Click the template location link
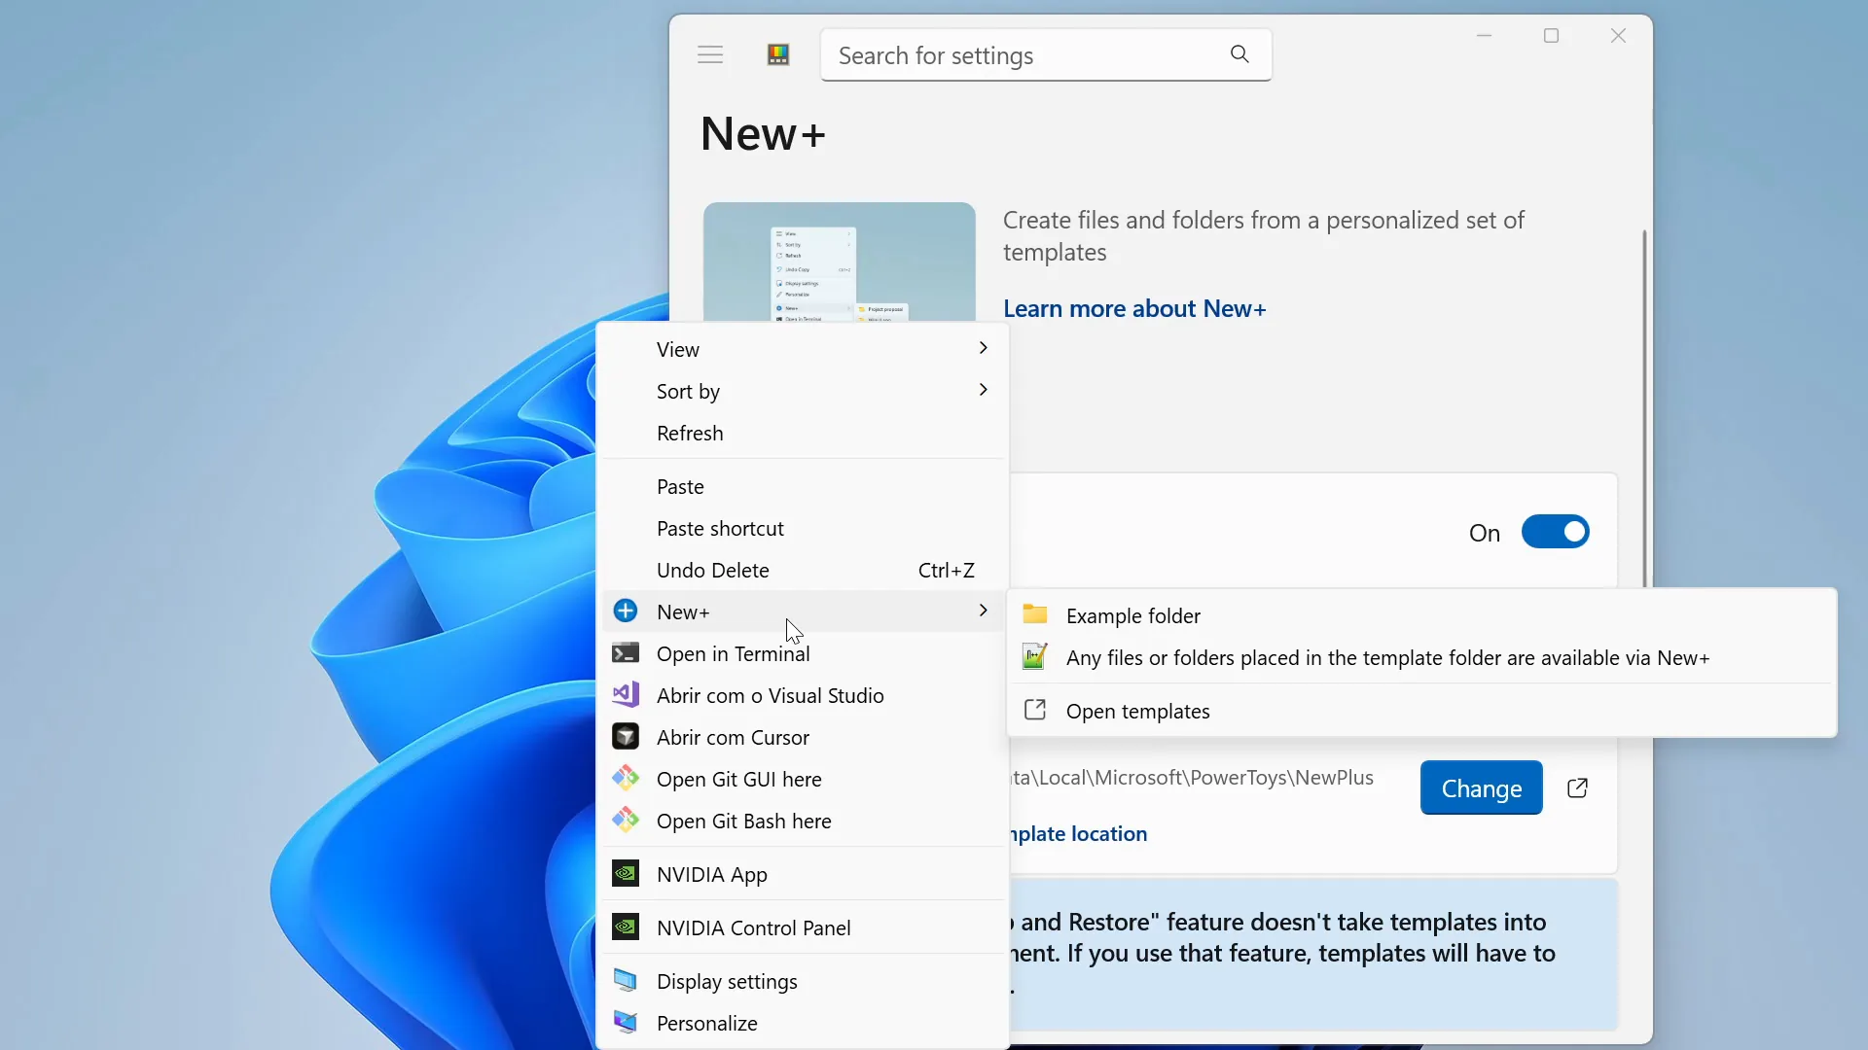1868x1050 pixels. click(x=1079, y=833)
